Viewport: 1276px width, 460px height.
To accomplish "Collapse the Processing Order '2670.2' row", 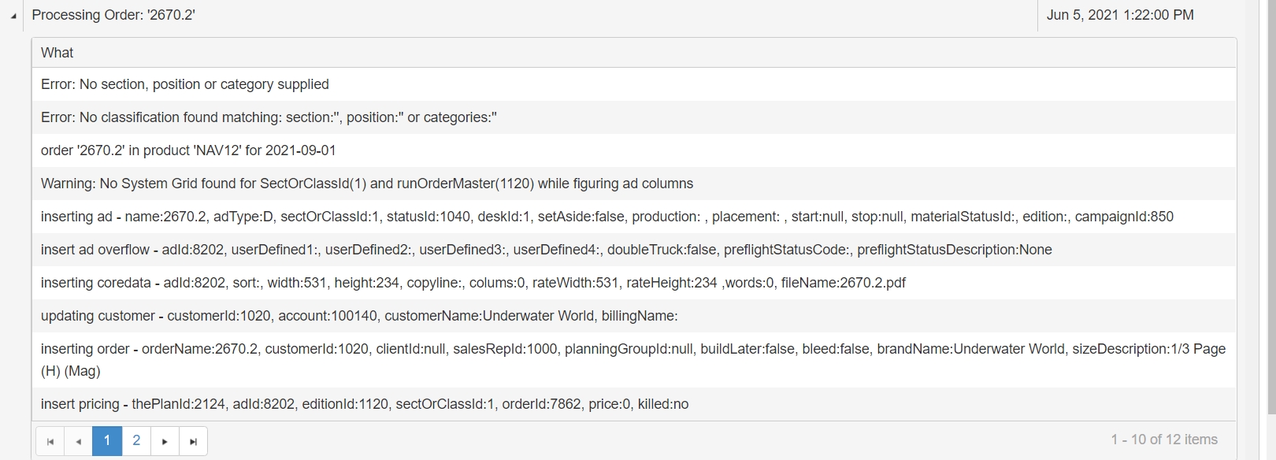I will [x=13, y=16].
